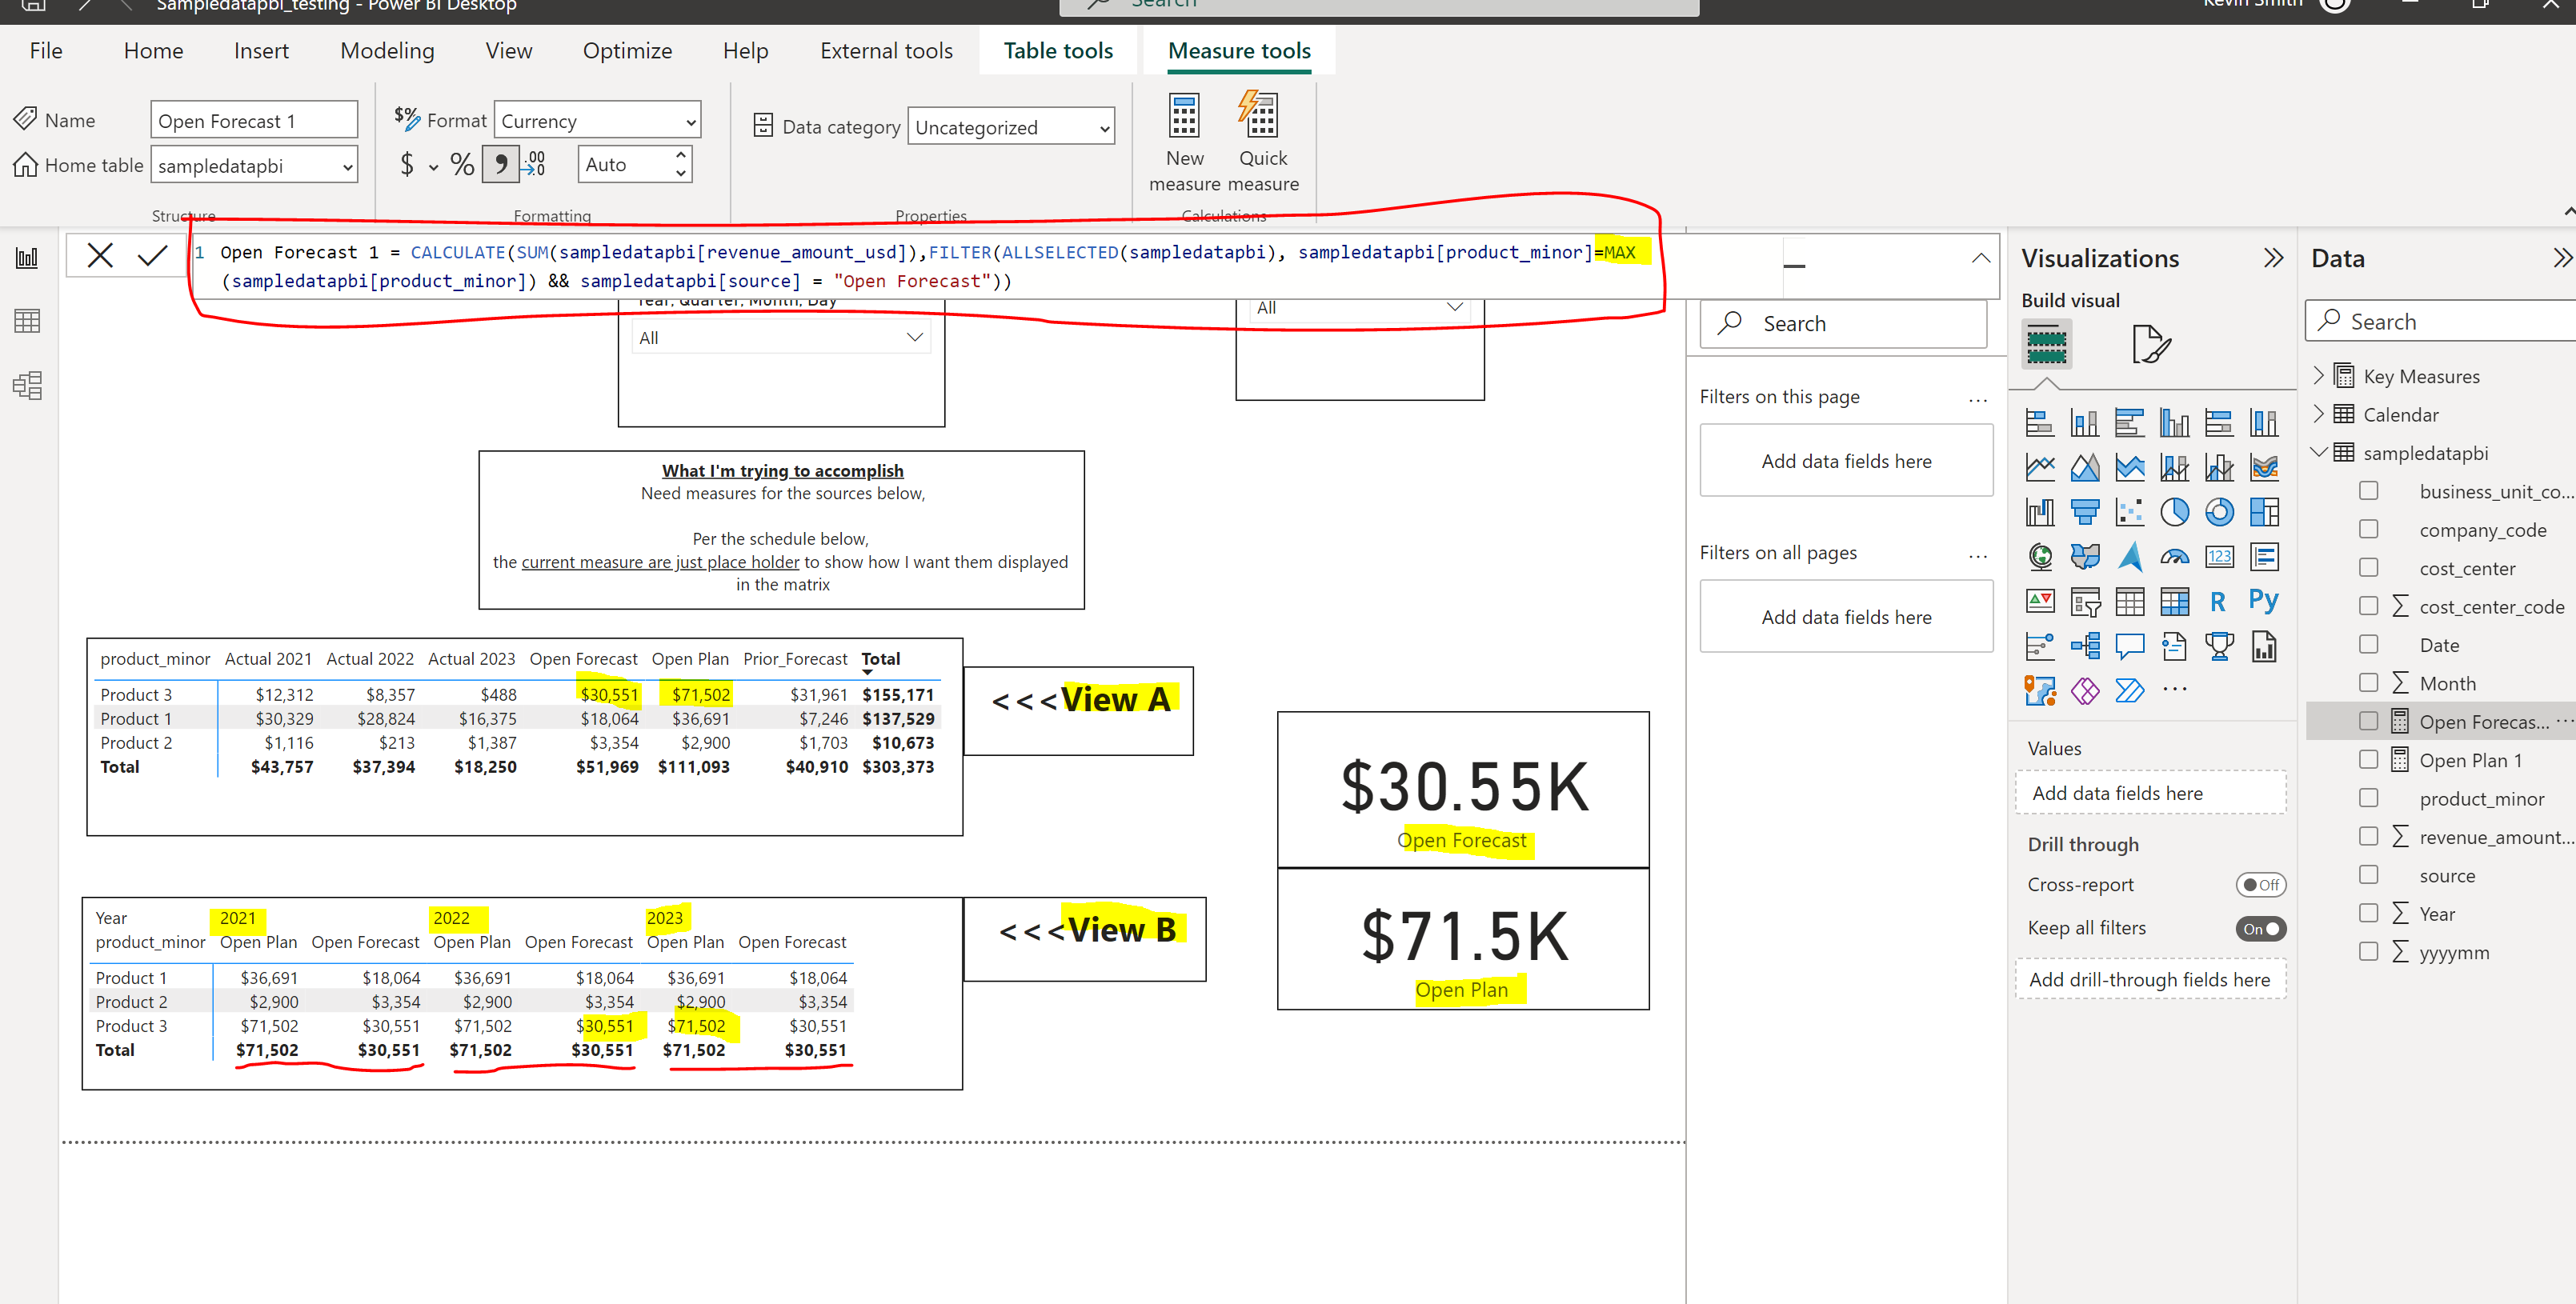This screenshot has height=1304, width=2576.
Task: Collapse the sampledatapbi table
Action: point(2318,452)
